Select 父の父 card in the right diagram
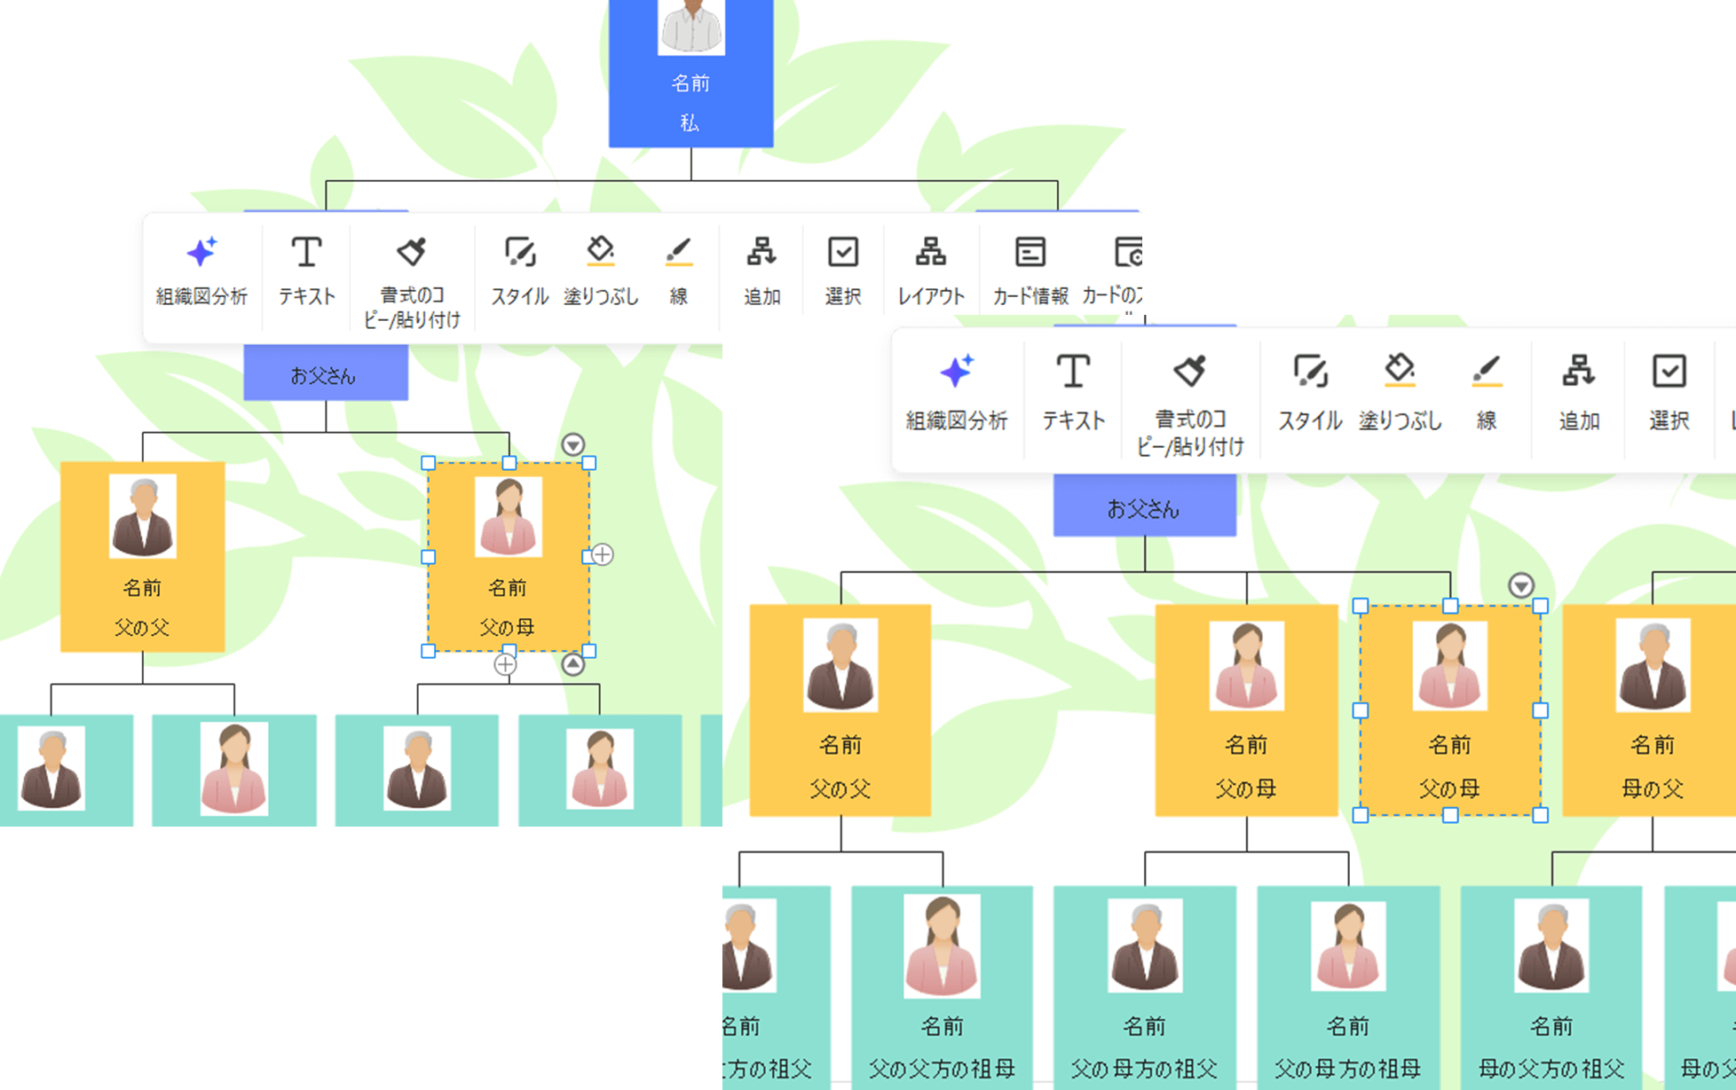This screenshot has width=1736, height=1090. click(840, 710)
